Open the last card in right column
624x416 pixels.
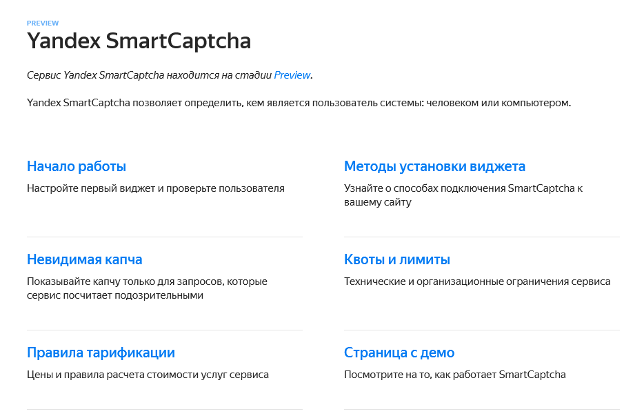(399, 352)
